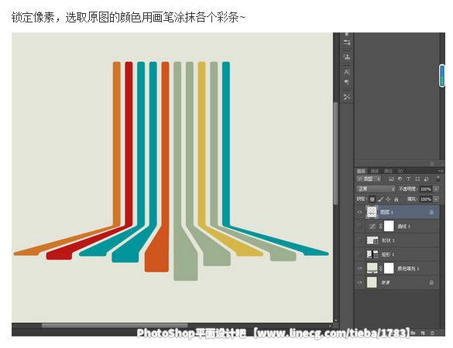
Task: Hide the 颜色填充 1 layer eye
Action: (359, 268)
